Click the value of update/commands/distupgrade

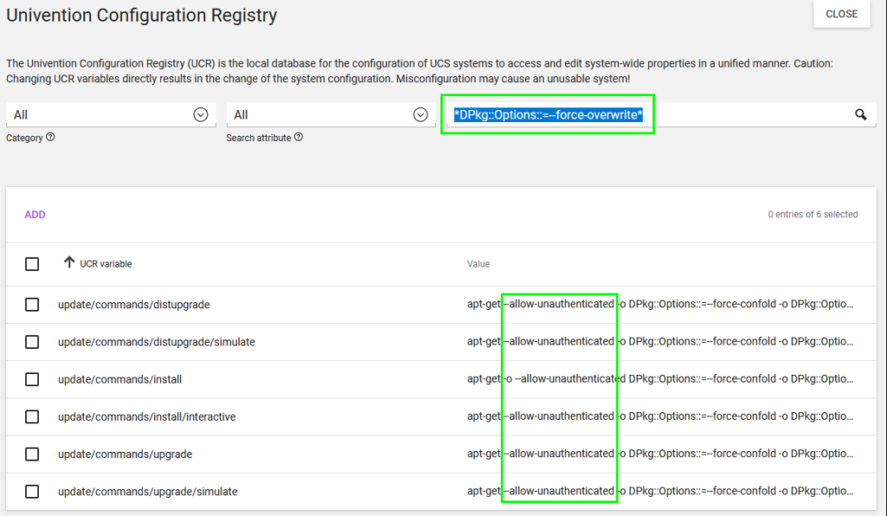click(660, 304)
